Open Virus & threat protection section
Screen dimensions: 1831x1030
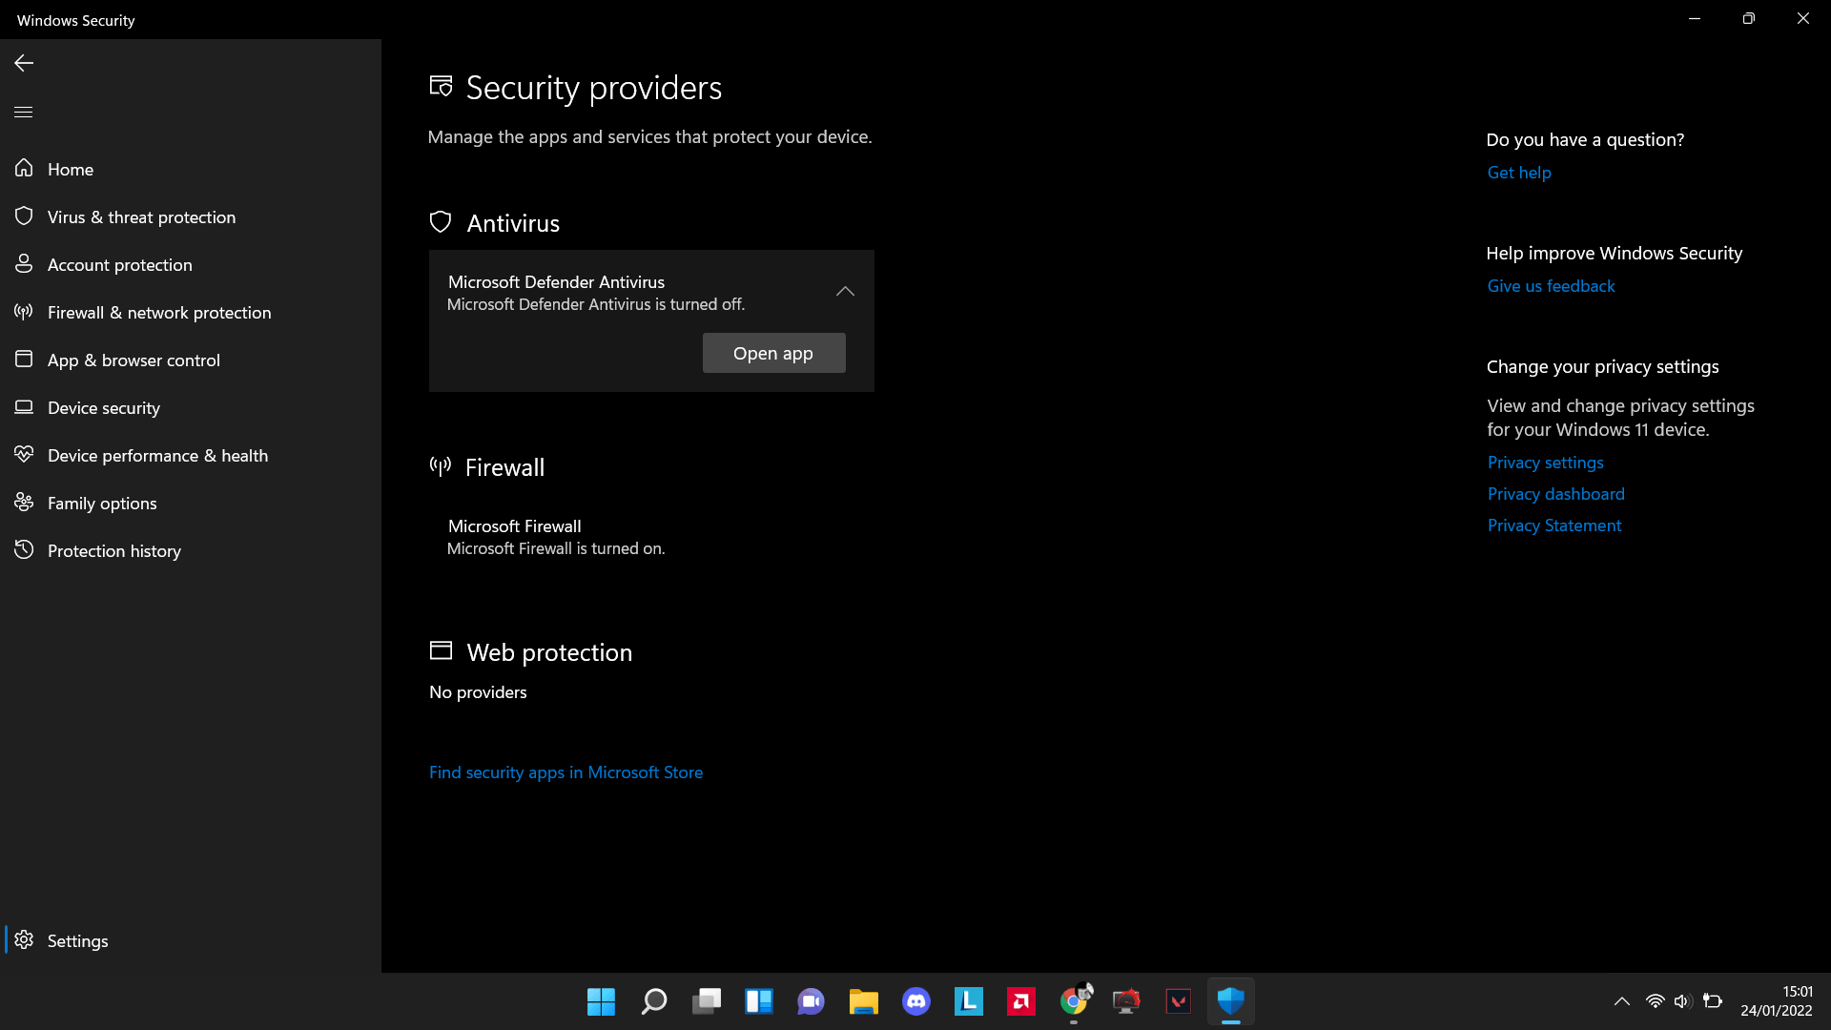[141, 216]
